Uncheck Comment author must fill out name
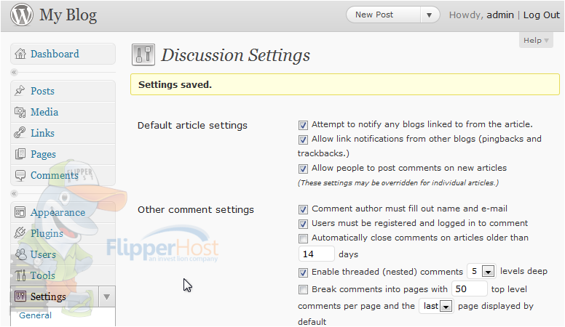The width and height of the screenshot is (565, 327). [303, 209]
